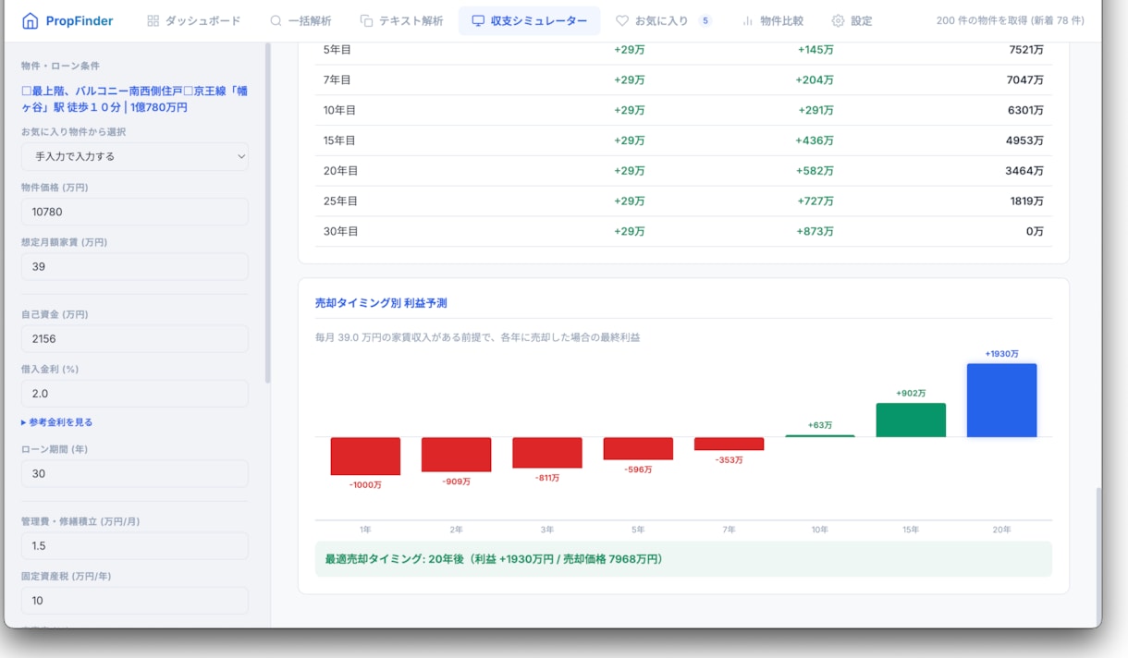Expand the 参考金利を見る disclosure
This screenshot has height=658, width=1128.
[56, 422]
